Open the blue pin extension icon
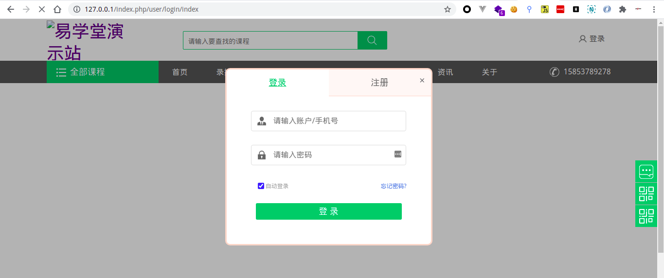The height and width of the screenshot is (278, 664). 529,9
